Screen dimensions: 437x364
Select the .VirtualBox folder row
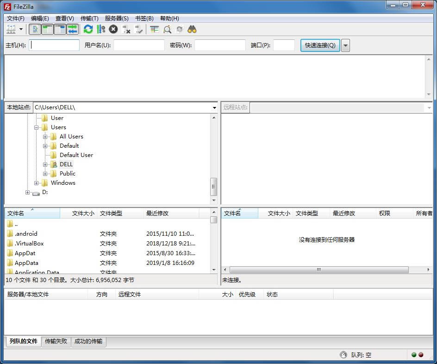click(107, 243)
